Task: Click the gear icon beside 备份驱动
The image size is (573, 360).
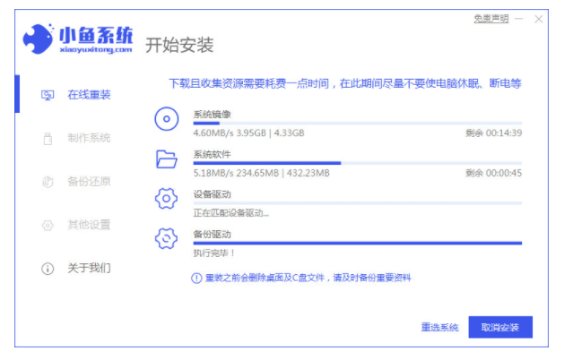Action: 166,238
